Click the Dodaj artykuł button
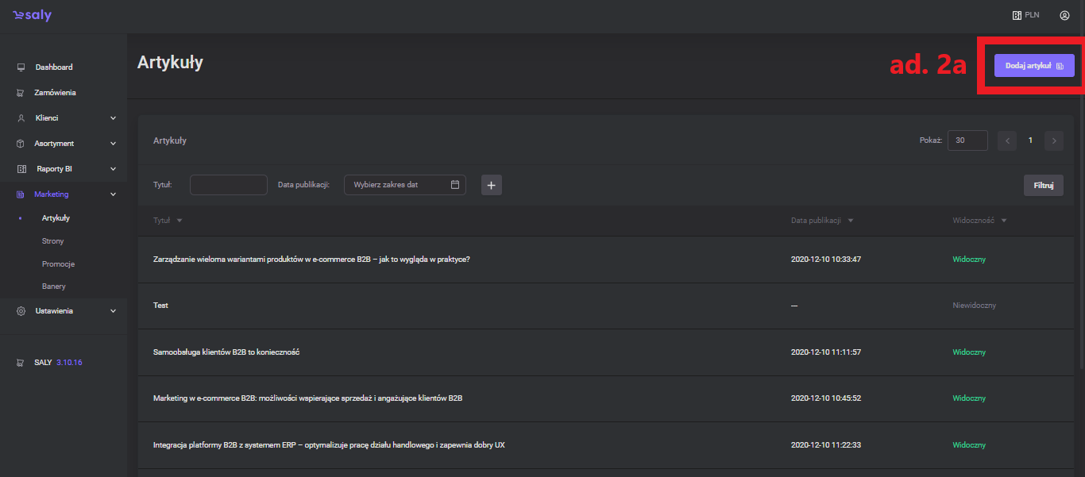 tap(1034, 66)
